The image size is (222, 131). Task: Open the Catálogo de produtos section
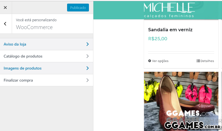(47, 56)
